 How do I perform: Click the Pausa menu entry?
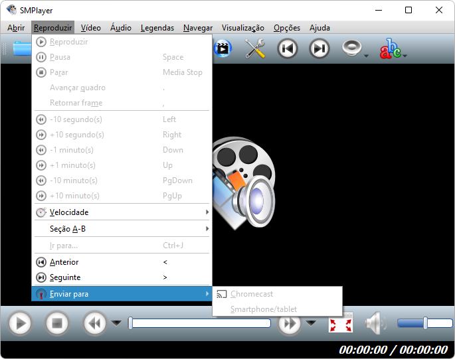pyautogui.click(x=122, y=57)
